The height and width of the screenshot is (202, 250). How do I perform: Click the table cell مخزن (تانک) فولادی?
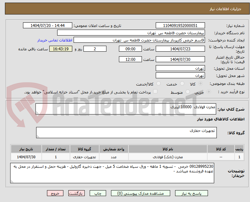(168, 157)
